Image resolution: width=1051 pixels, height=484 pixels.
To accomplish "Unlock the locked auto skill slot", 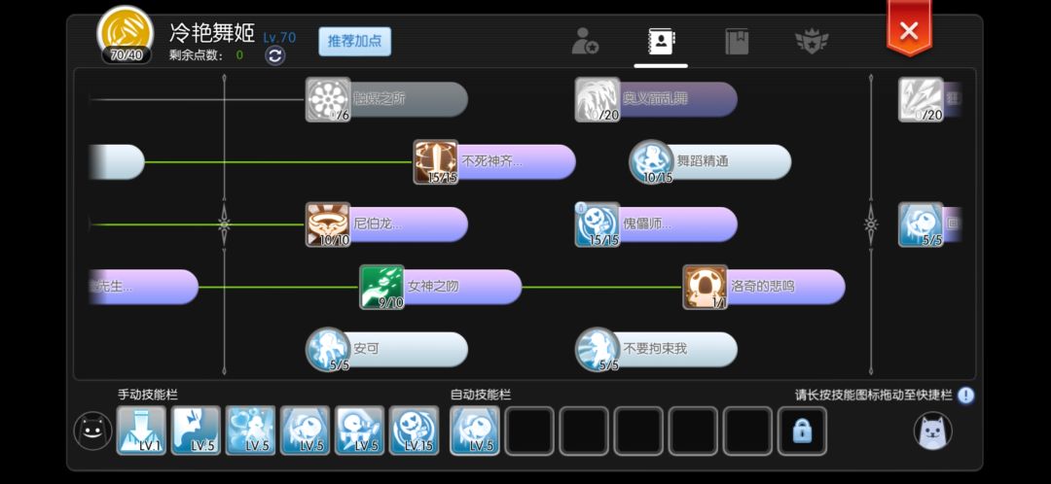I will [802, 432].
